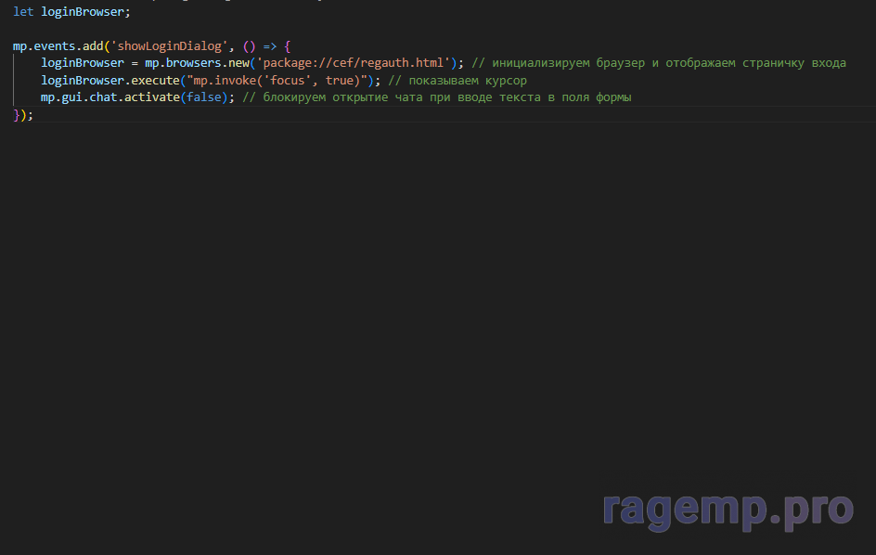
Task: Click the comment starting with 'инициализируем браузер'
Action: pyautogui.click(x=659, y=63)
